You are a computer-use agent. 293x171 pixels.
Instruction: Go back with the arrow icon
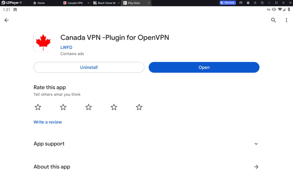coord(7,20)
